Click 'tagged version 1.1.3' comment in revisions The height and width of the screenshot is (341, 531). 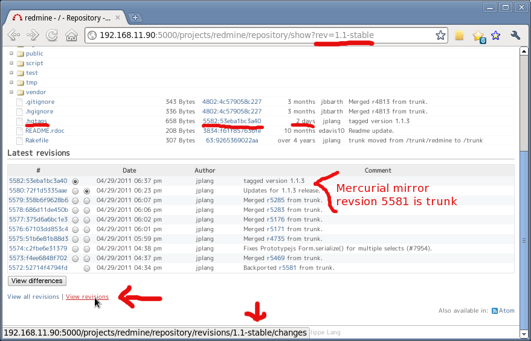(x=274, y=181)
